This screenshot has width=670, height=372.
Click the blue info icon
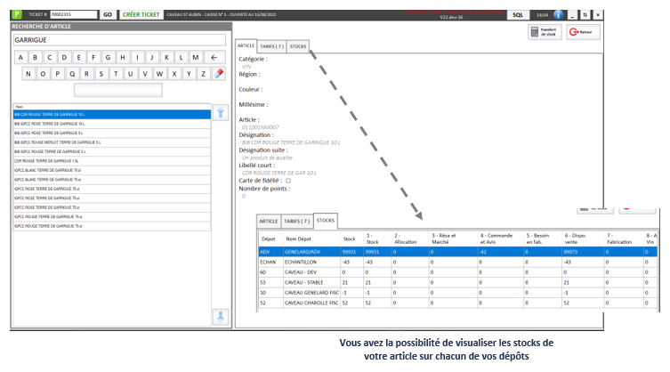tap(559, 15)
